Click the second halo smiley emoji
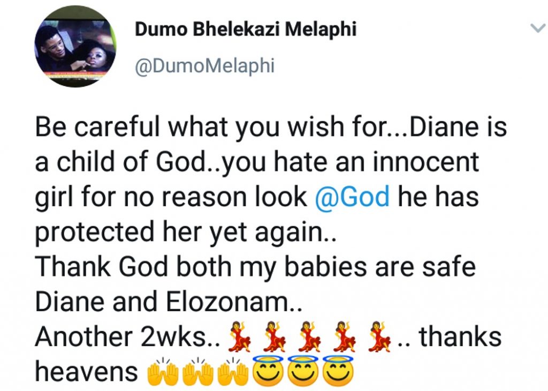 click(303, 370)
